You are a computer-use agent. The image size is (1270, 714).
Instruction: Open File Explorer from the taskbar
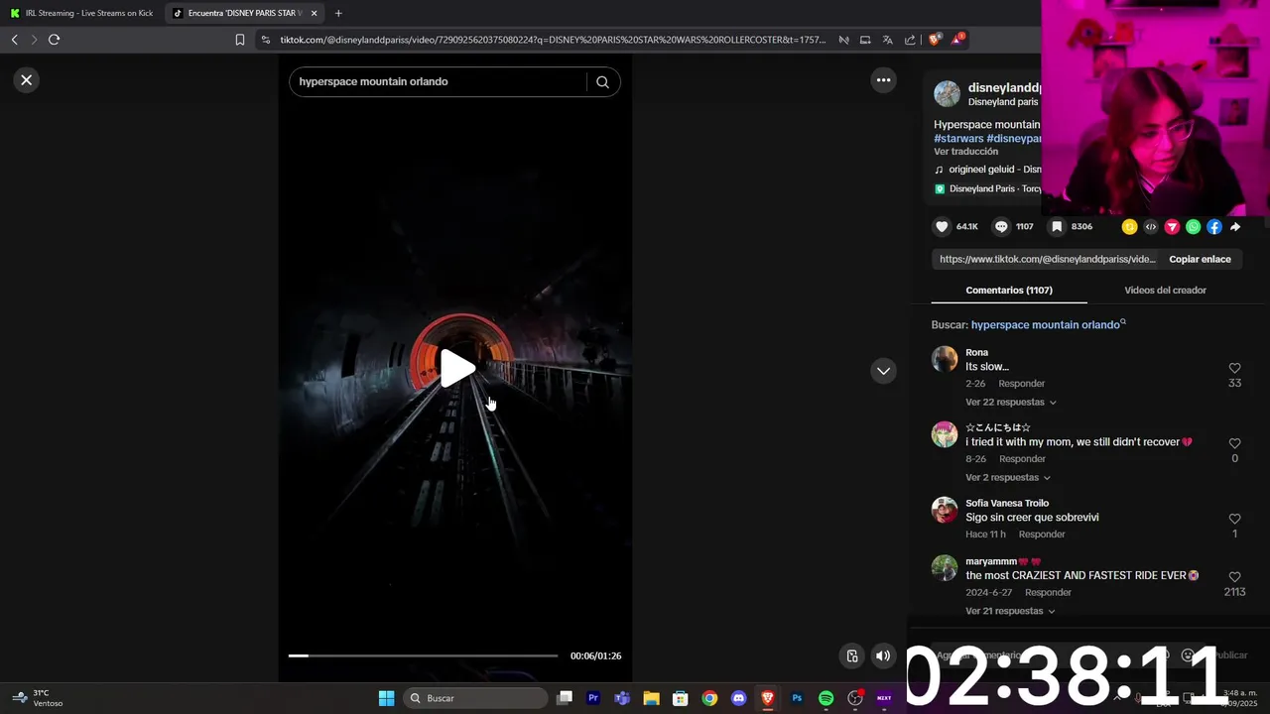tap(651, 698)
